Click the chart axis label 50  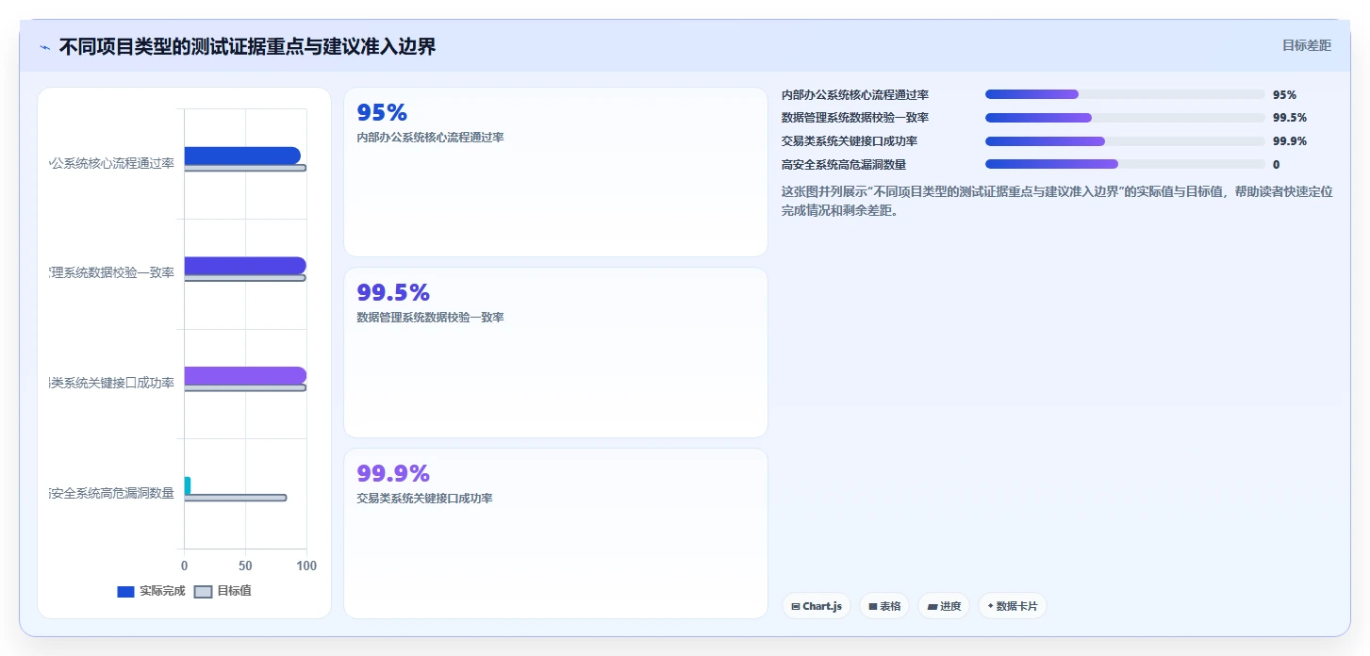pos(245,566)
